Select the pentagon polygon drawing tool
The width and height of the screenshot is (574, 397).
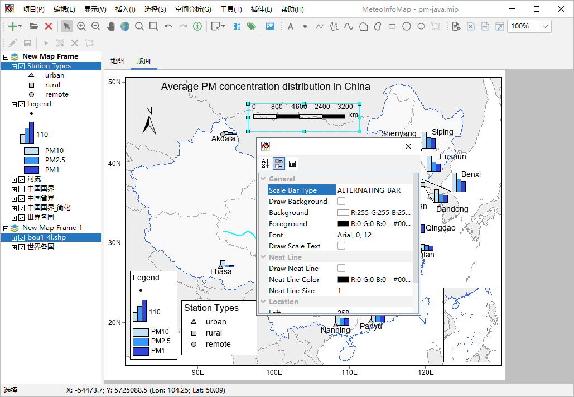[x=363, y=26]
